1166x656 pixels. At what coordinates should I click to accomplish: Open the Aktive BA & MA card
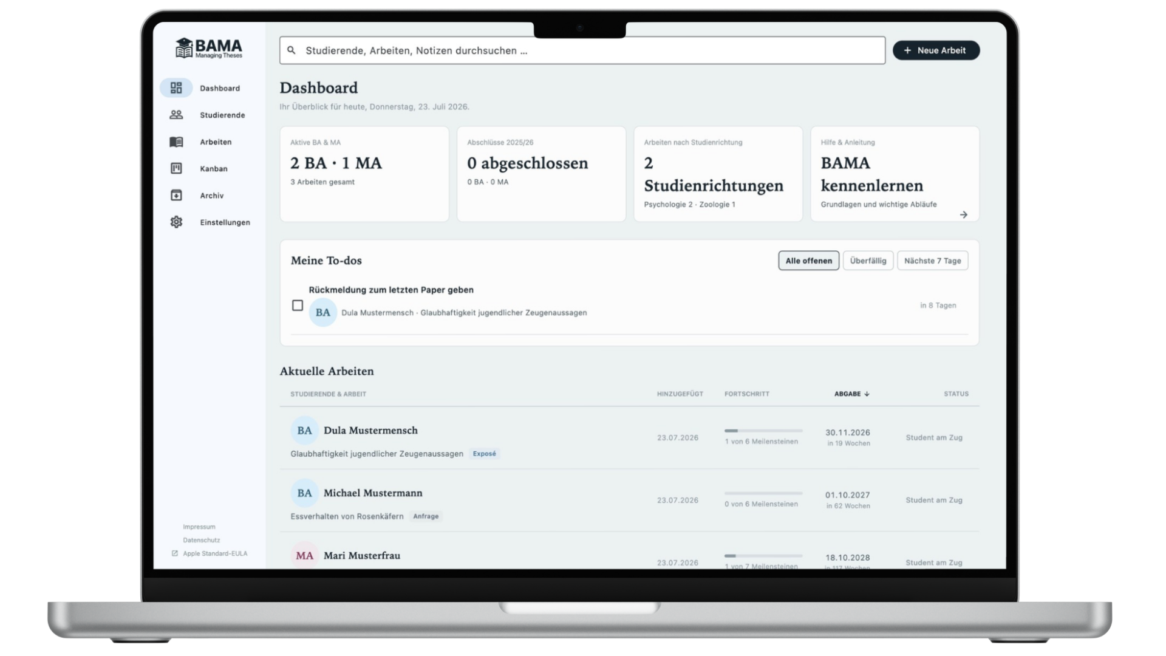[364, 174]
